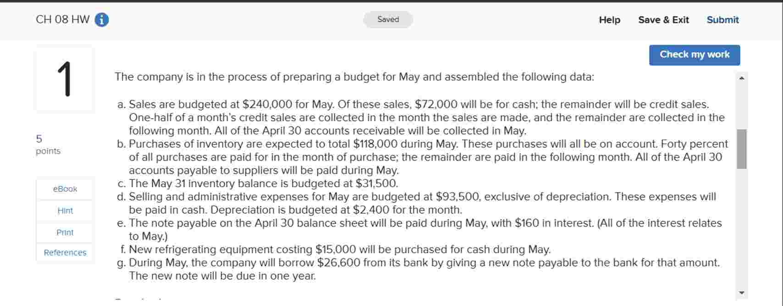Open the Print option for this question
783x306 pixels.
coord(65,232)
